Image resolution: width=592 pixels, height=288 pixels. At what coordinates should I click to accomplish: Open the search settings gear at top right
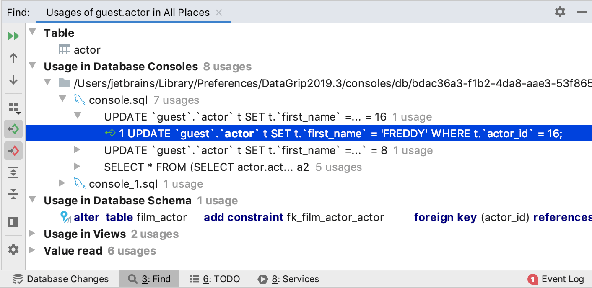[x=560, y=12]
